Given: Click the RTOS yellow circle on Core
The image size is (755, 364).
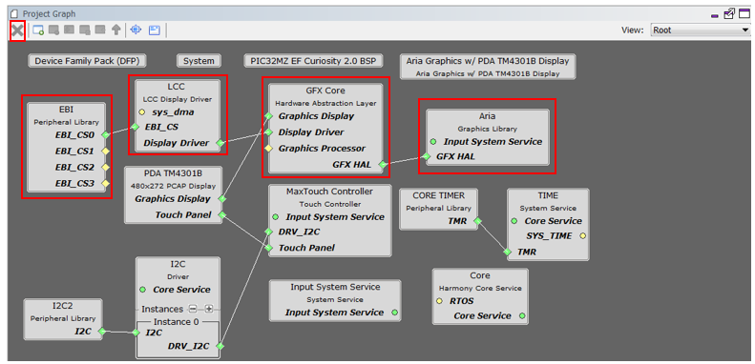Looking at the screenshot, I should (440, 301).
